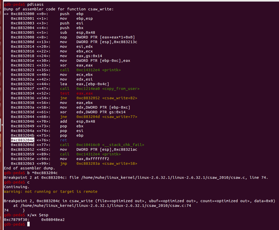Screen dimensions: 279x230
Task: Click the yellow 'Warning: not running' message
Action: click(51, 192)
